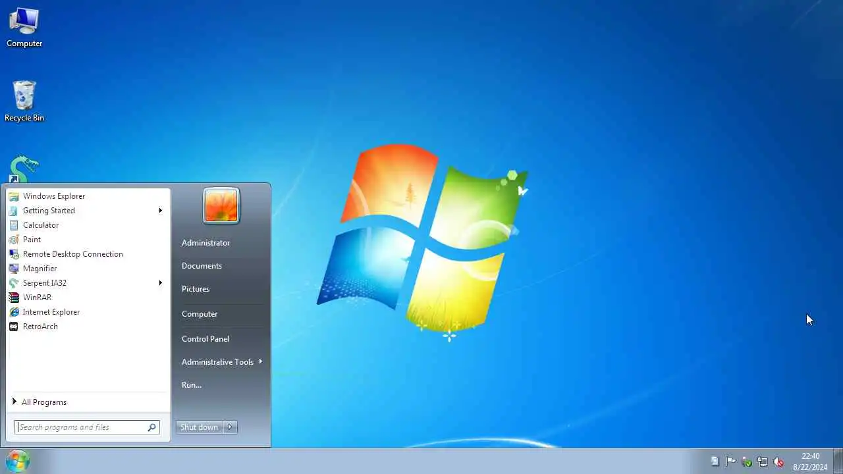843x474 pixels.
Task: Click the Paint palette icon in Start menu
Action: pos(13,240)
